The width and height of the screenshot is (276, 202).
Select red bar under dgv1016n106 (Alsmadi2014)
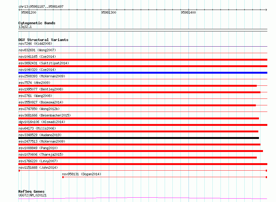pyautogui.click(x=143, y=125)
